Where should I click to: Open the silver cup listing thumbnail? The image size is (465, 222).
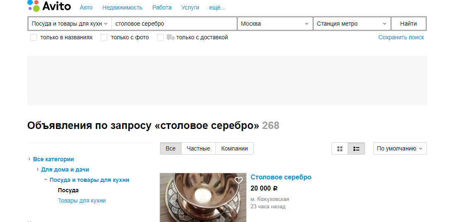click(x=203, y=198)
